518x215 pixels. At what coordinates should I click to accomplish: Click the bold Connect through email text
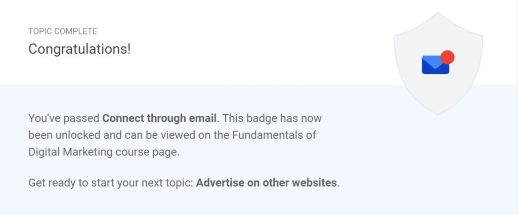159,118
